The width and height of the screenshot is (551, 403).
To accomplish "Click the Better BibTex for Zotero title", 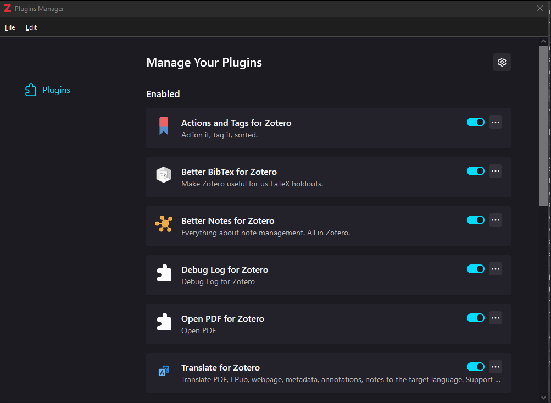I will [x=229, y=172].
